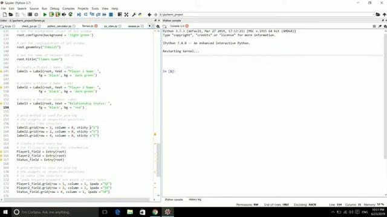Click Cortana search box
387x217 pixels.
(x=55, y=212)
